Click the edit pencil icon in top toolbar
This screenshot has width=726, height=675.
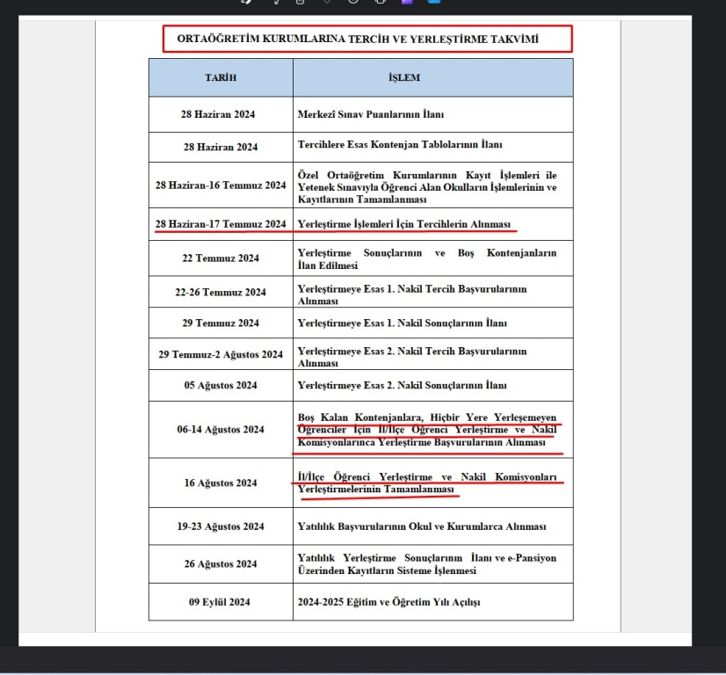click(246, 3)
